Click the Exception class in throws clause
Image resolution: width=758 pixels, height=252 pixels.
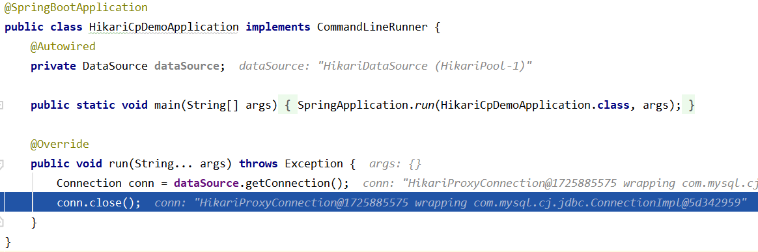click(314, 164)
